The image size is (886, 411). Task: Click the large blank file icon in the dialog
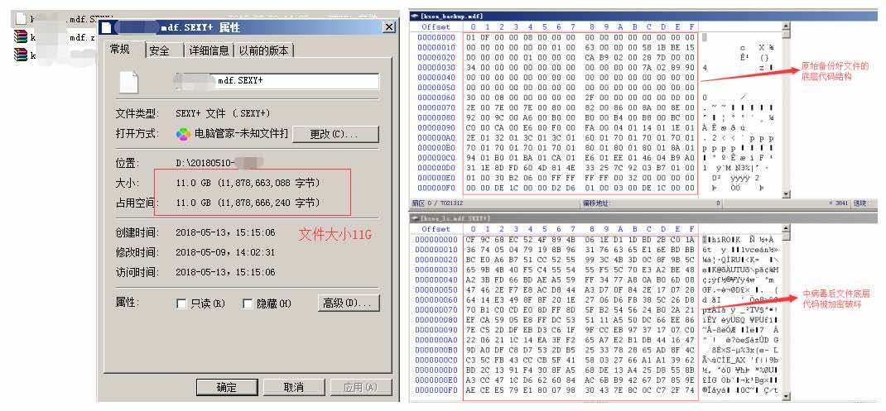128,83
